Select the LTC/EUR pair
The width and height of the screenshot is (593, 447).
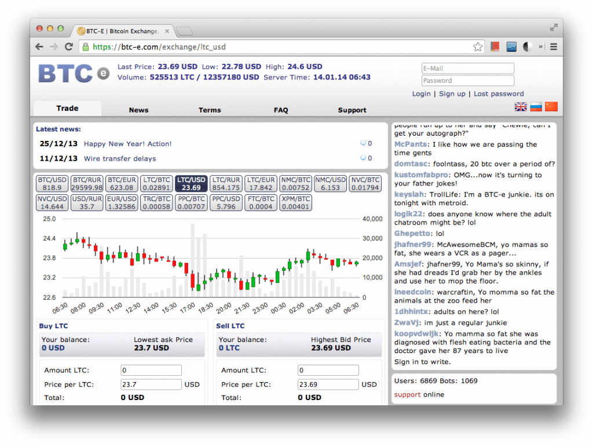(261, 184)
